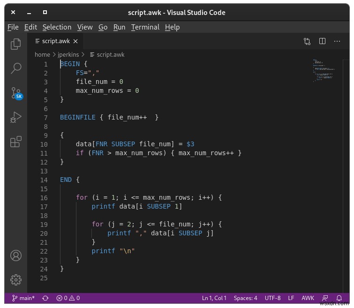The image size is (354, 308).
Task: Click the jperkins breadcrumb segment
Action: [68, 55]
